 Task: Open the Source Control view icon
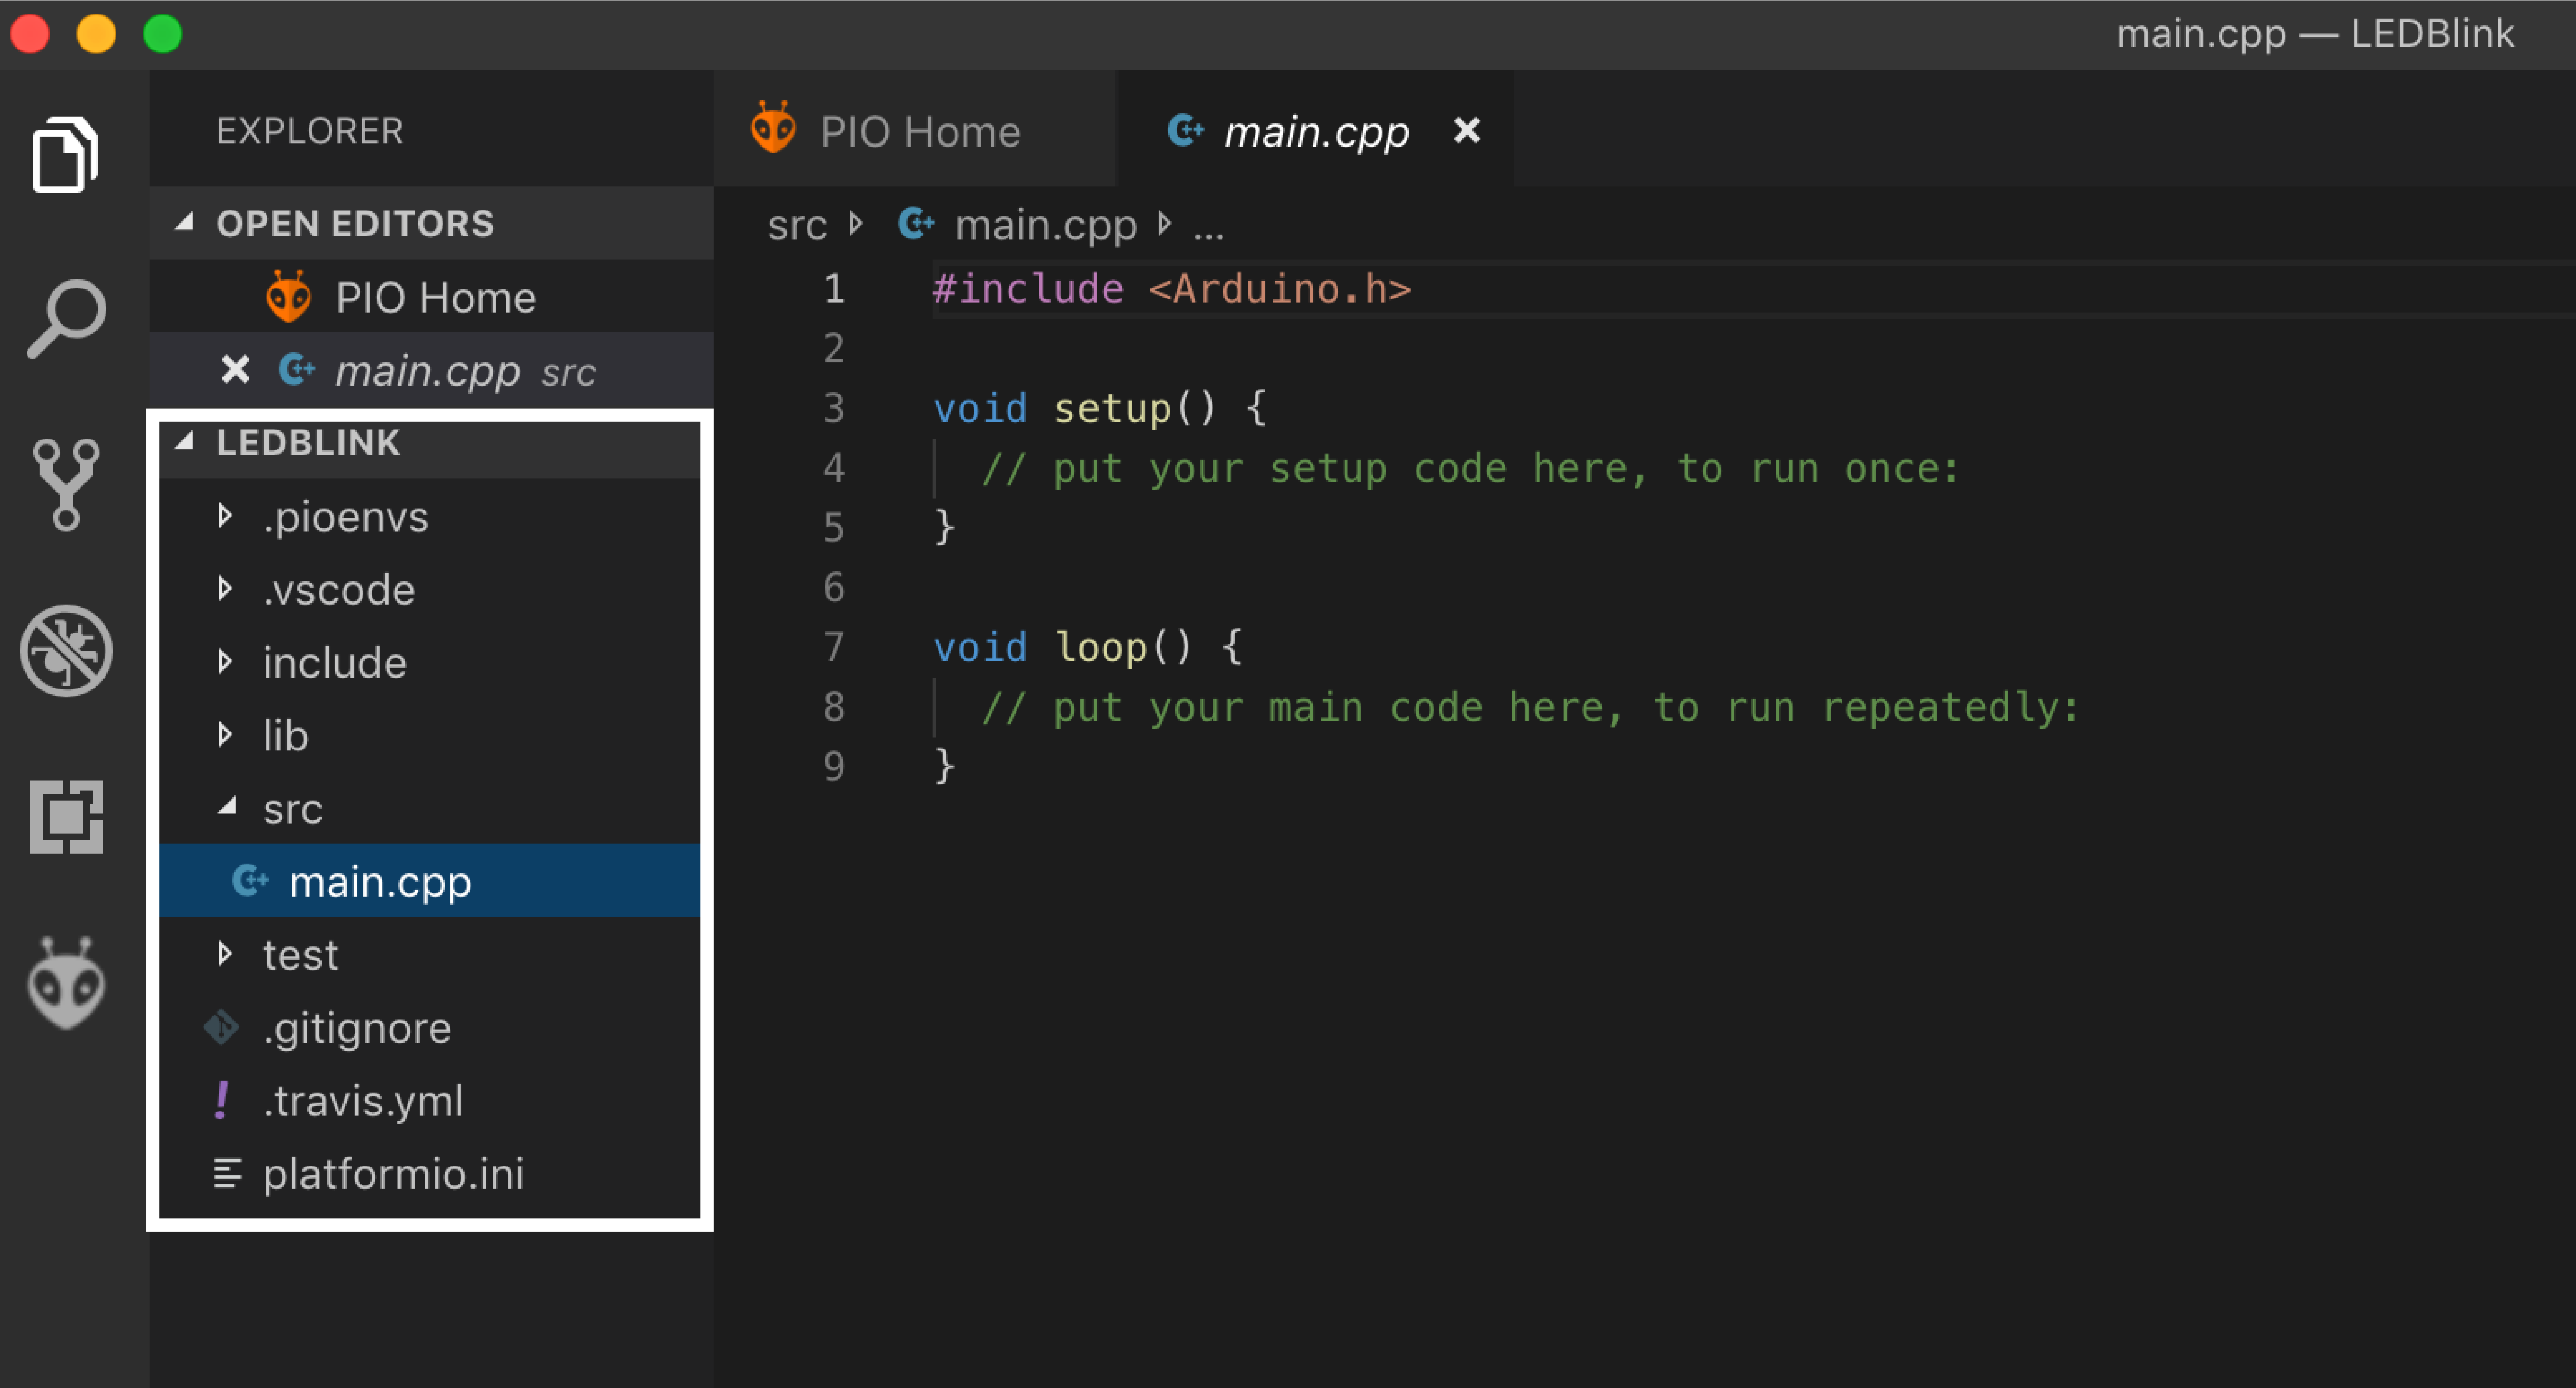tap(65, 484)
